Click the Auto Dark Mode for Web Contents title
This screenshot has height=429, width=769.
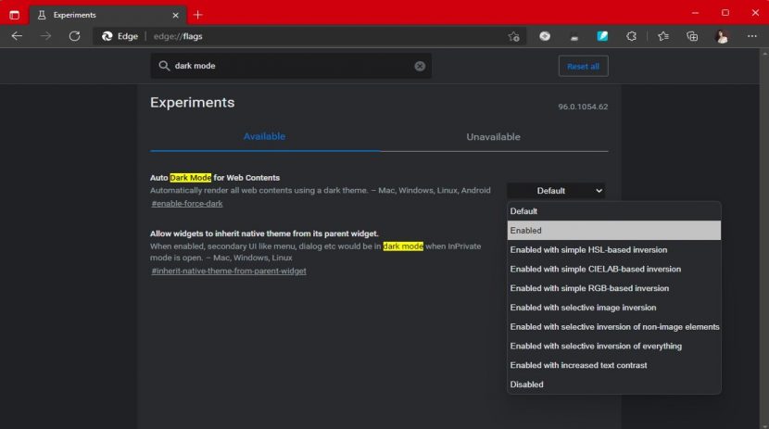pos(215,178)
